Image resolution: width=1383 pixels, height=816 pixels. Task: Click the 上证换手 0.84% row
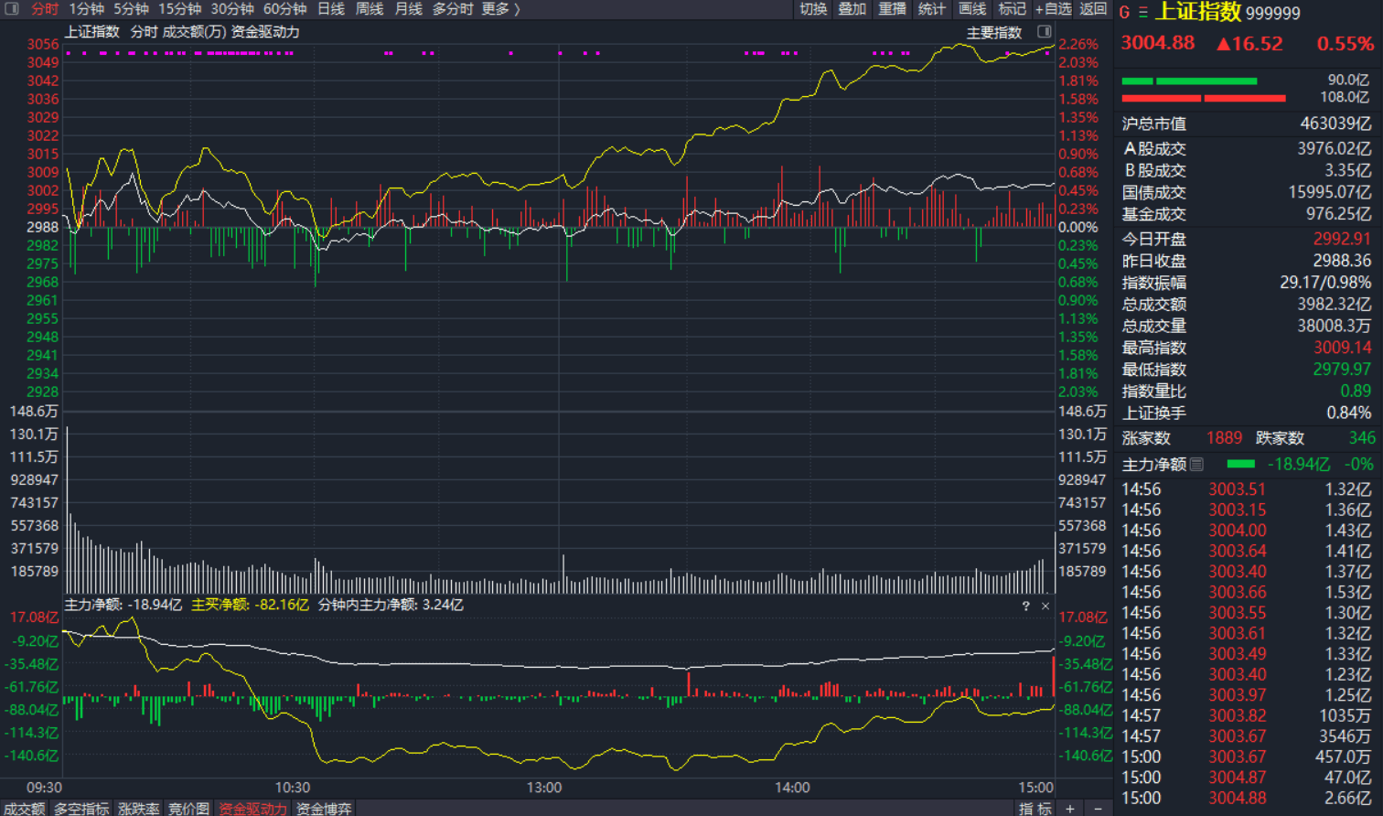click(1247, 413)
